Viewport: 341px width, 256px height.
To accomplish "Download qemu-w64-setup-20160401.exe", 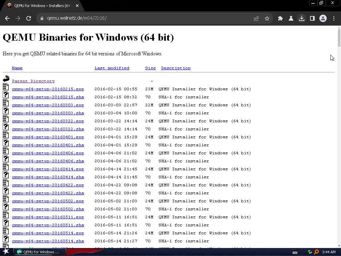I will pyautogui.click(x=48, y=137).
